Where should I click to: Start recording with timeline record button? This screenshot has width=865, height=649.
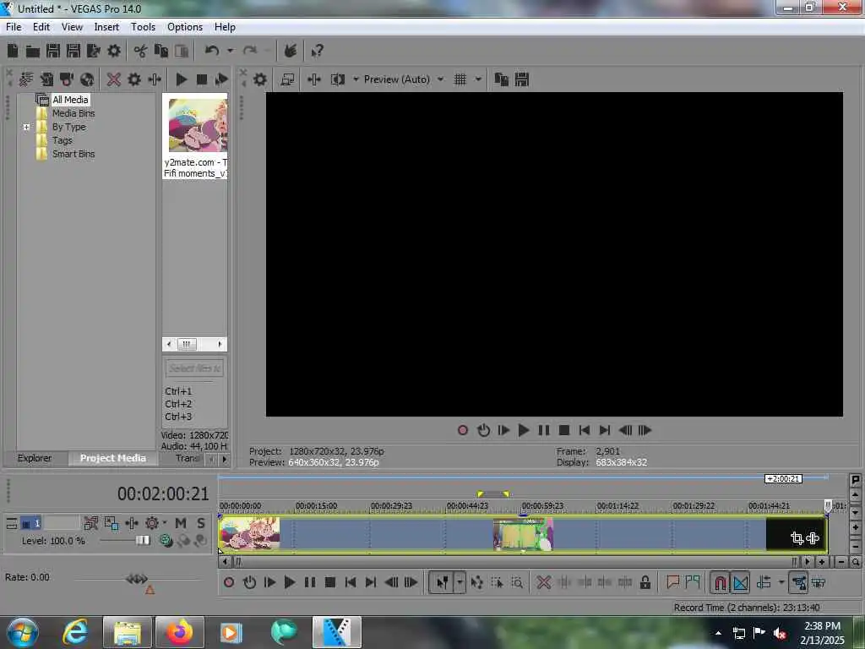point(229,582)
